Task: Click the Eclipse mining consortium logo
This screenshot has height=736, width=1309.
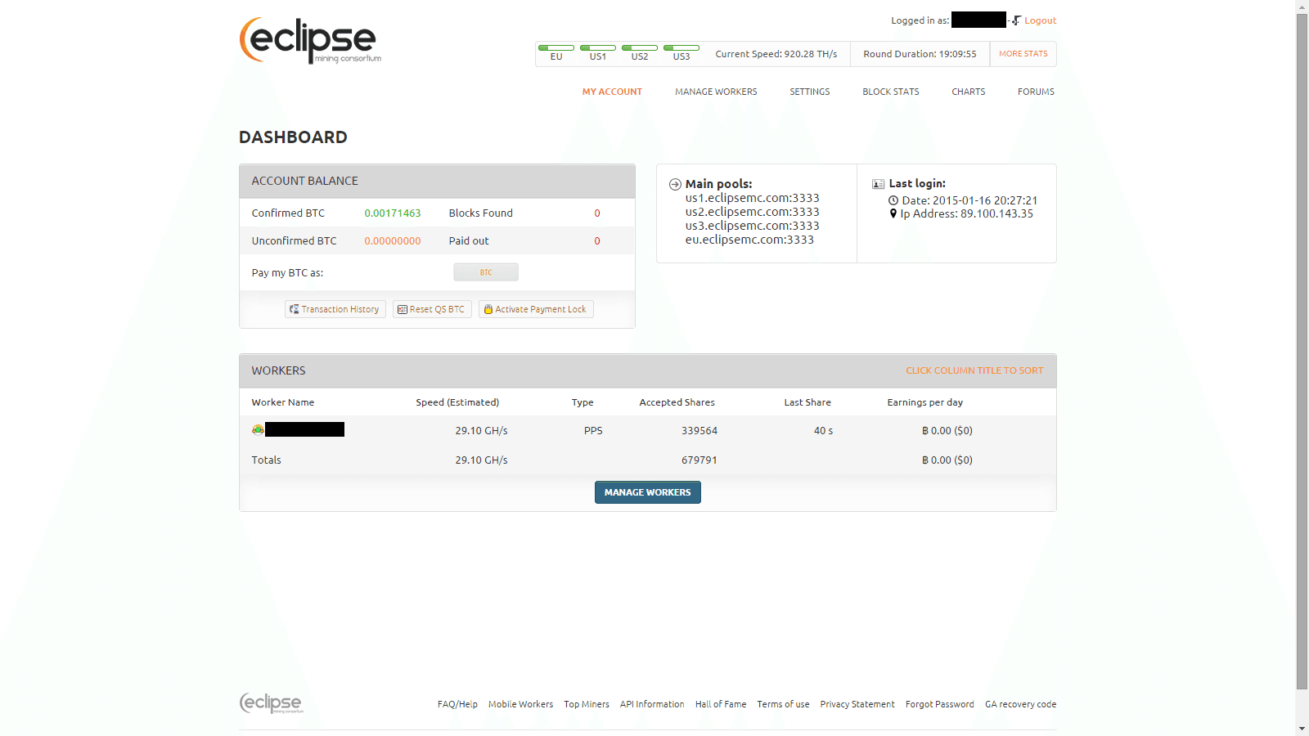Action: pyautogui.click(x=310, y=40)
